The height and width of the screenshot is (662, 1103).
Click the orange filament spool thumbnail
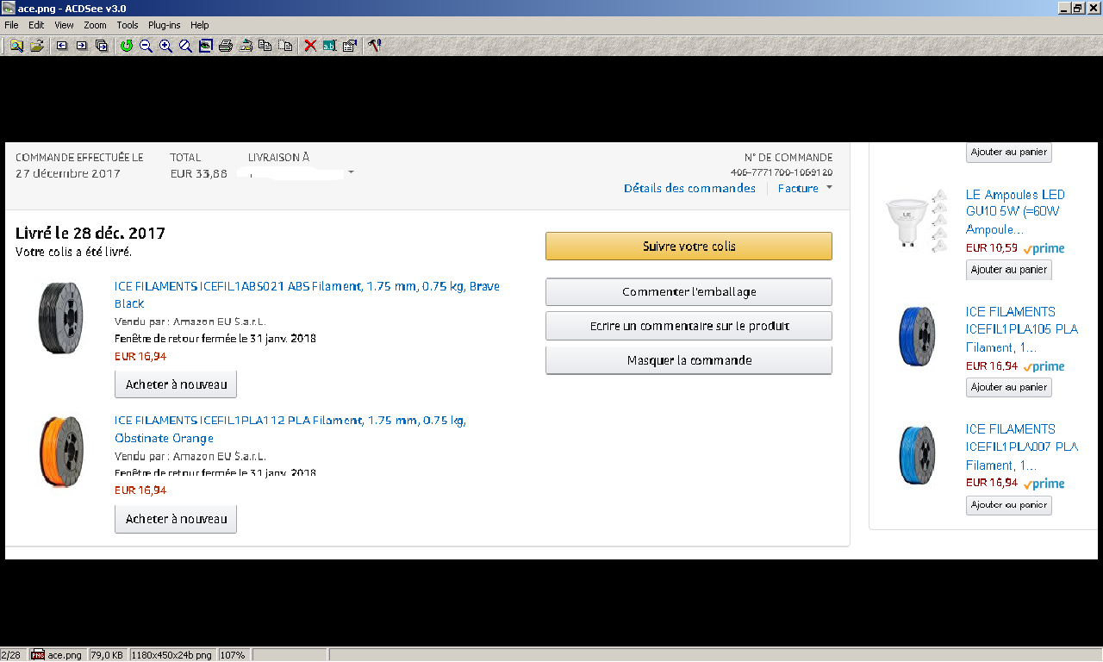coord(61,452)
